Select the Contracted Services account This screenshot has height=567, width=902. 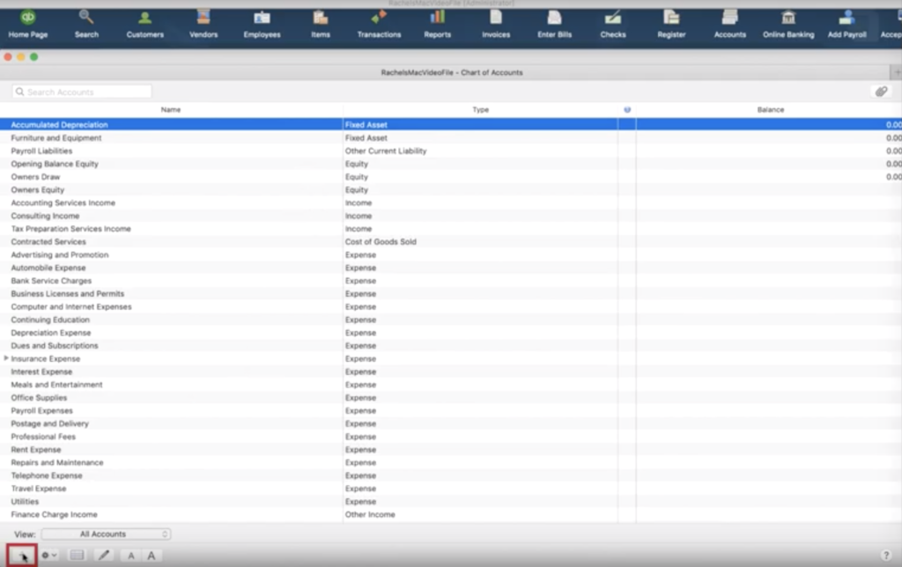(451, 241)
